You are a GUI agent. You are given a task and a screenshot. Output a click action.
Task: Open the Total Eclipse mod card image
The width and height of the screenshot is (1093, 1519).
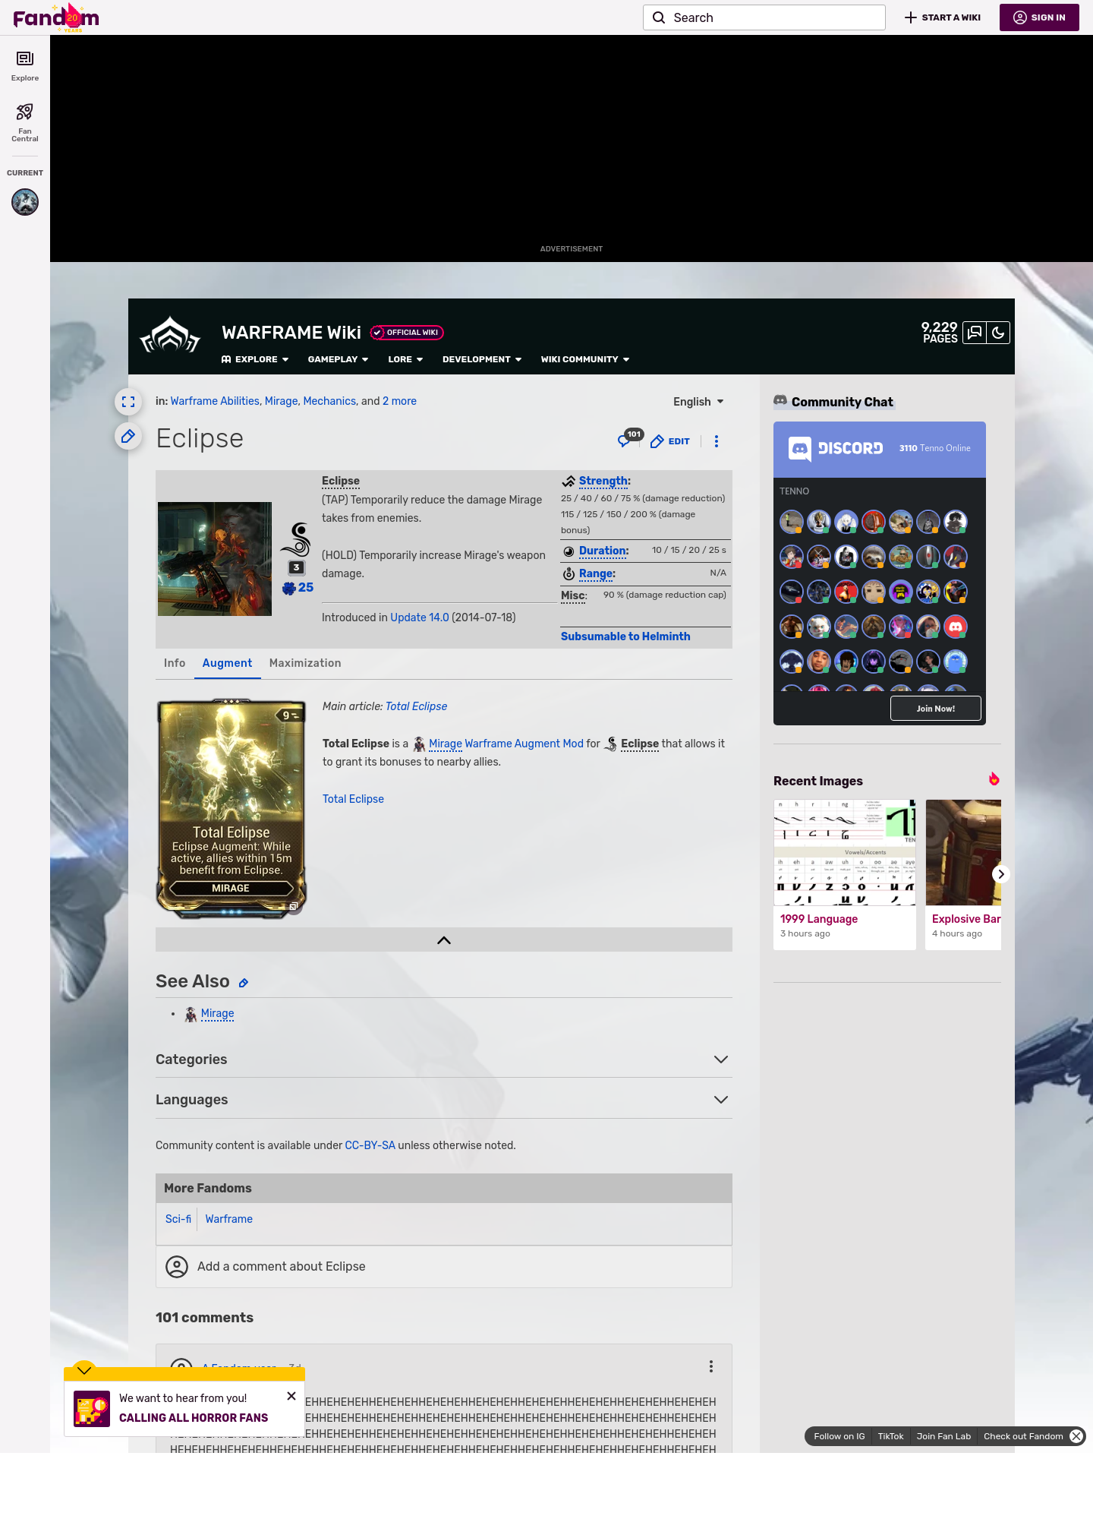click(232, 808)
